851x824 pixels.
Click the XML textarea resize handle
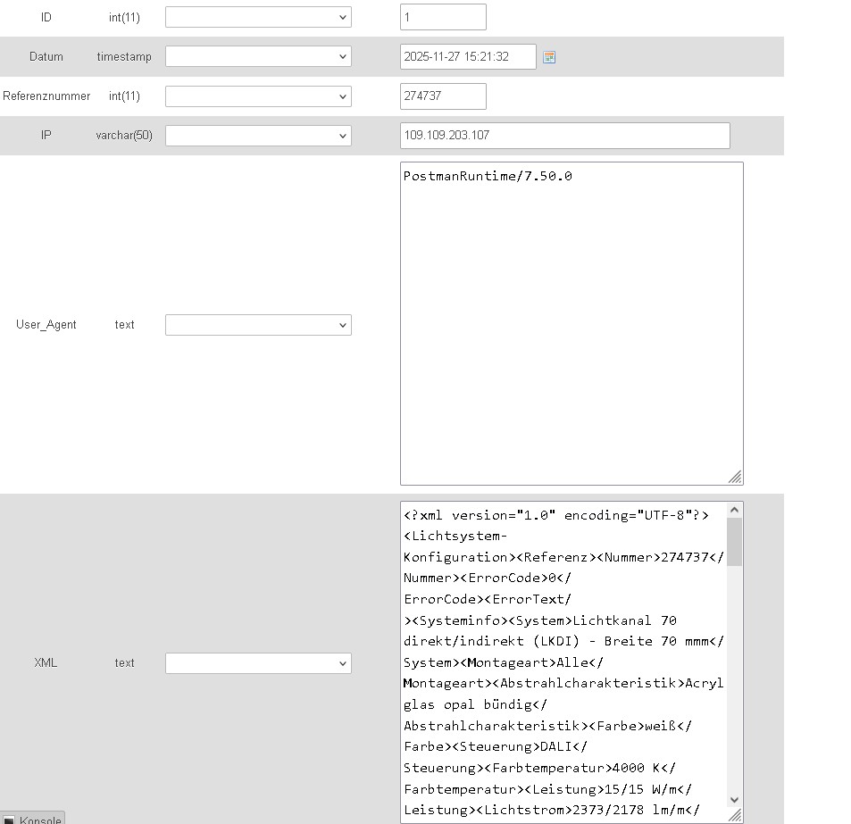pos(735,815)
